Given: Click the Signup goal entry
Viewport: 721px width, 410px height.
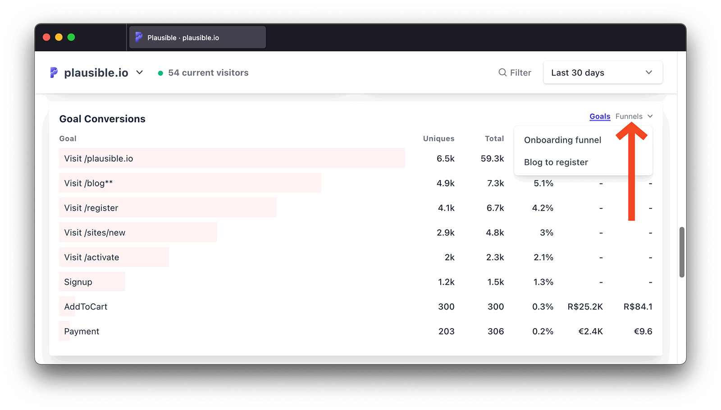Looking at the screenshot, I should (78, 282).
